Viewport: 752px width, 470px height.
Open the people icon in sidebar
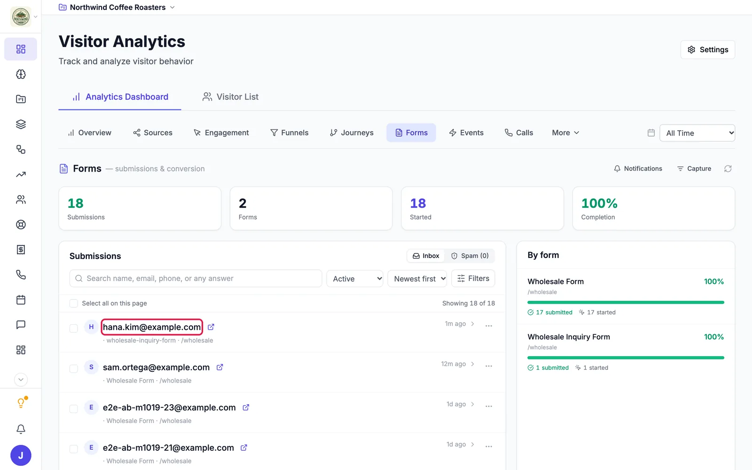pos(21,200)
